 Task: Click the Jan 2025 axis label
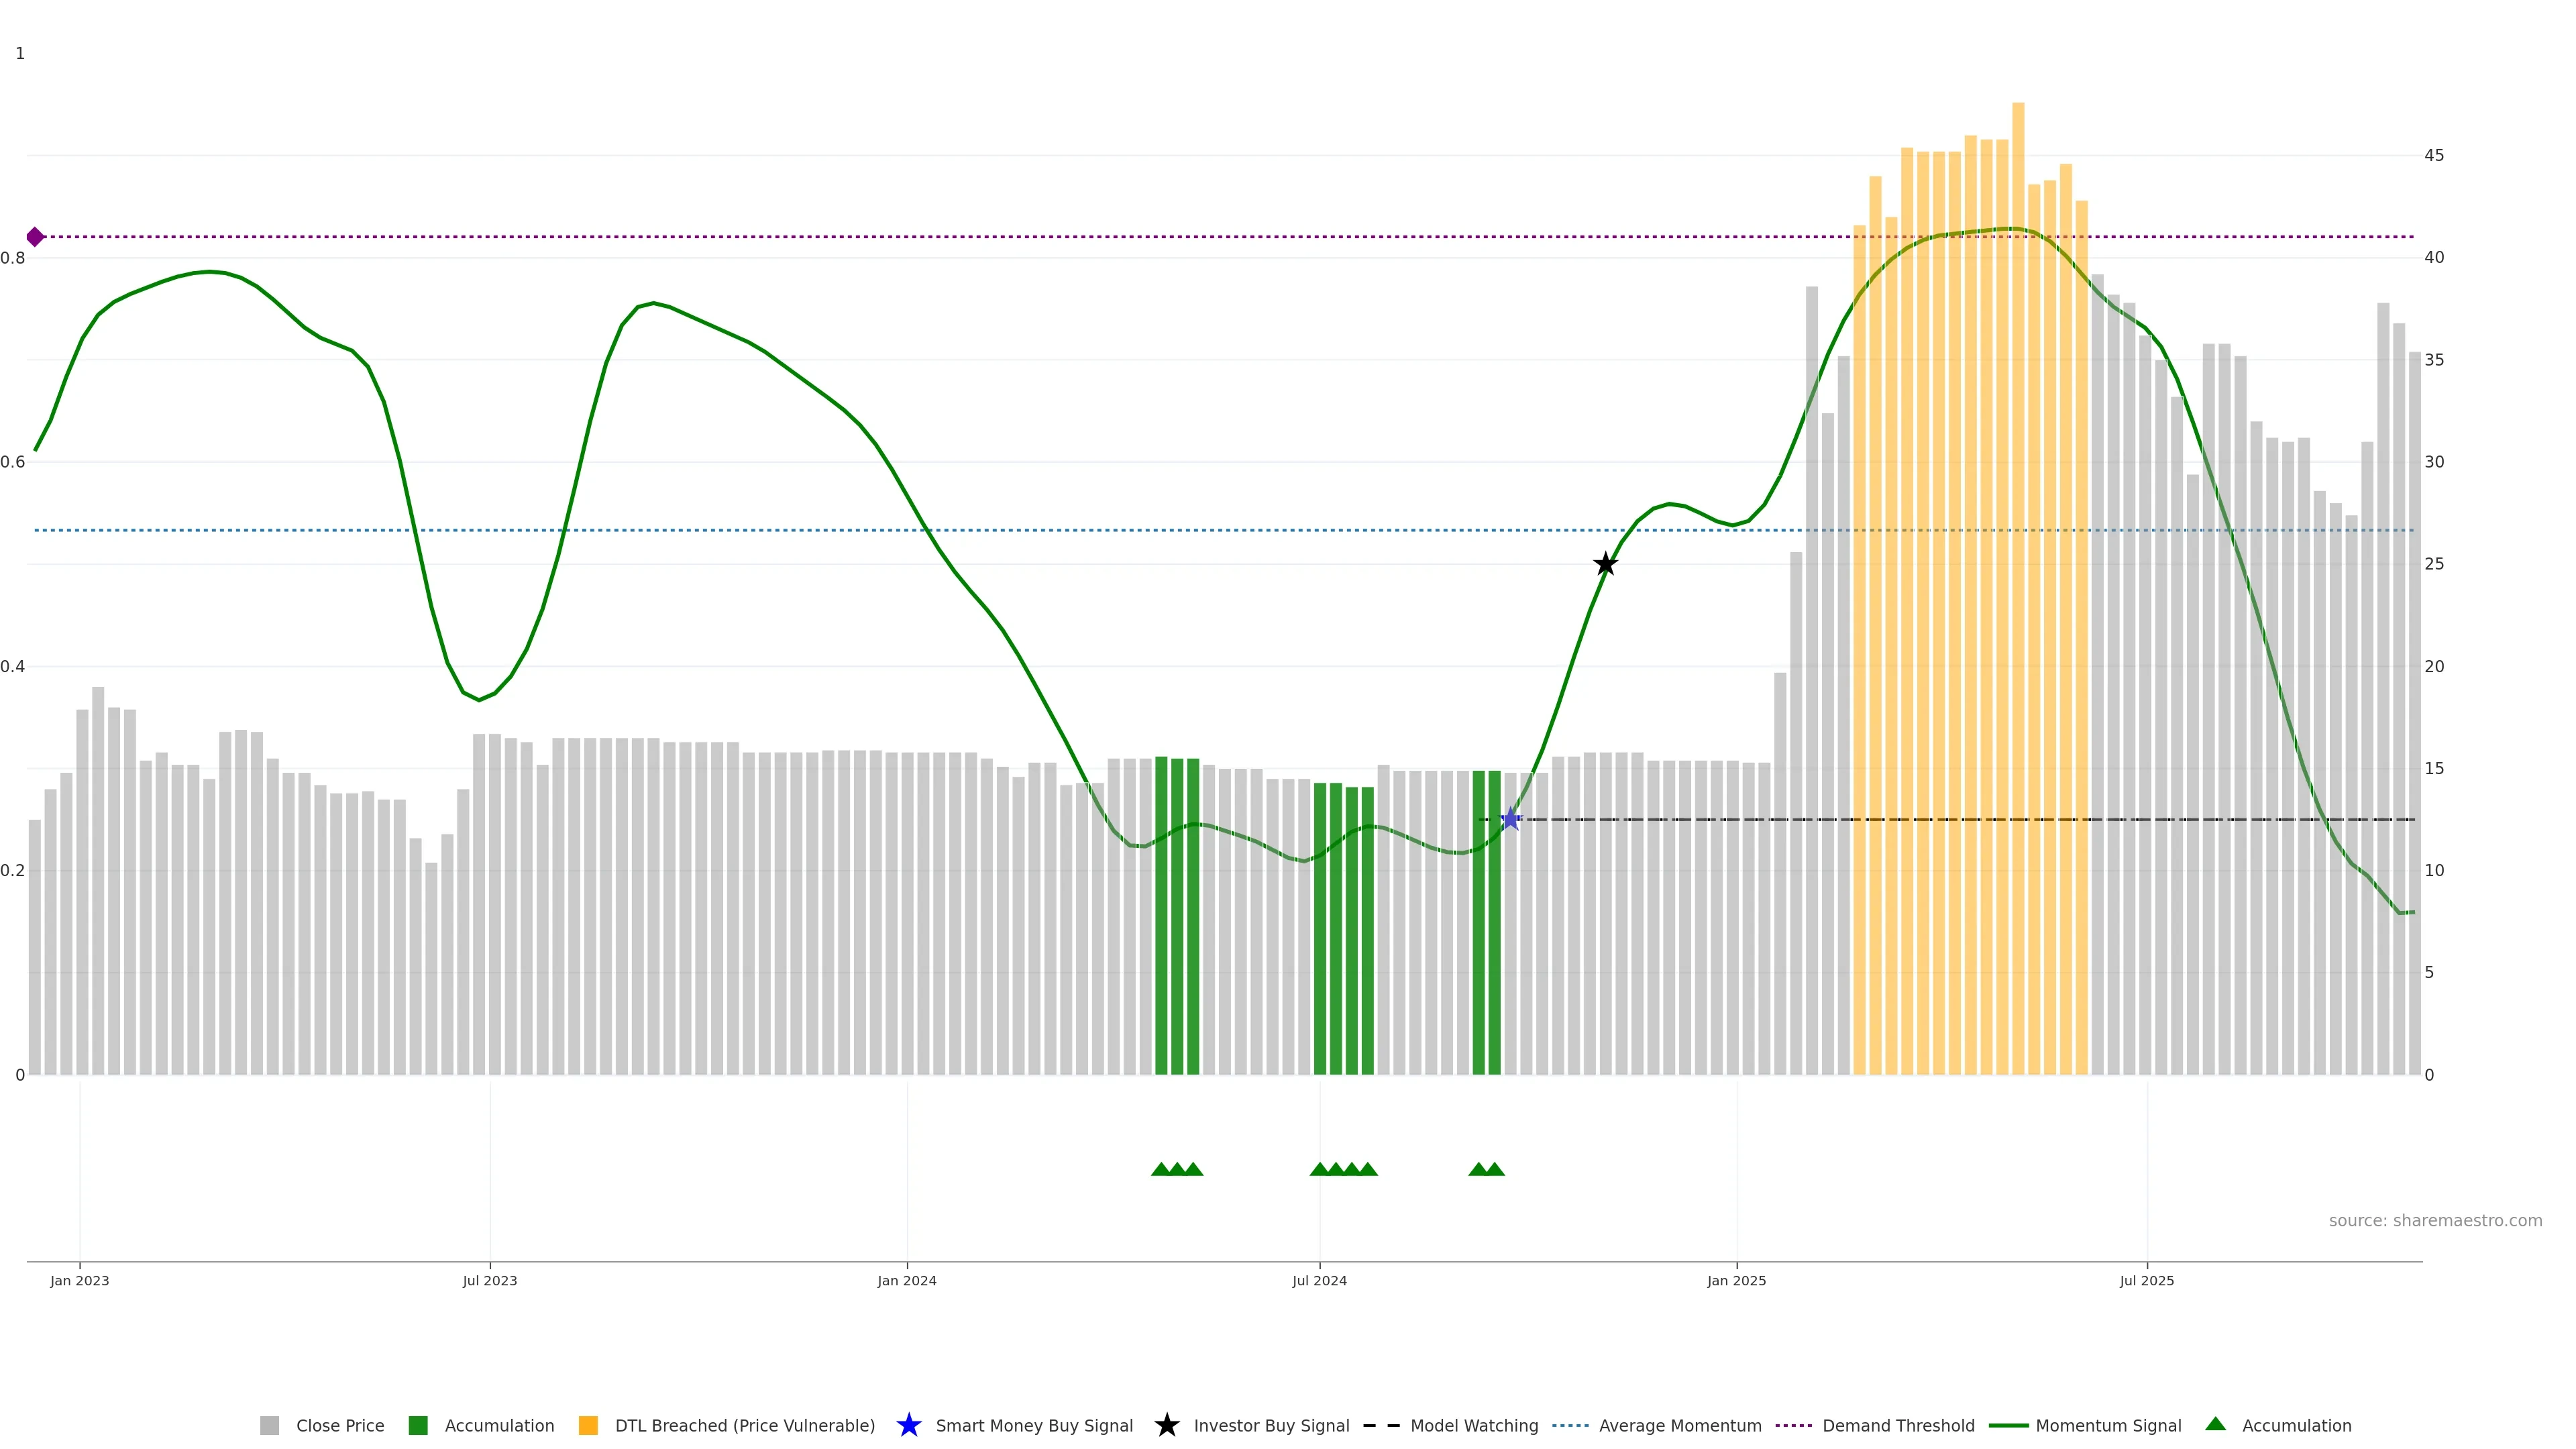(1736, 1281)
